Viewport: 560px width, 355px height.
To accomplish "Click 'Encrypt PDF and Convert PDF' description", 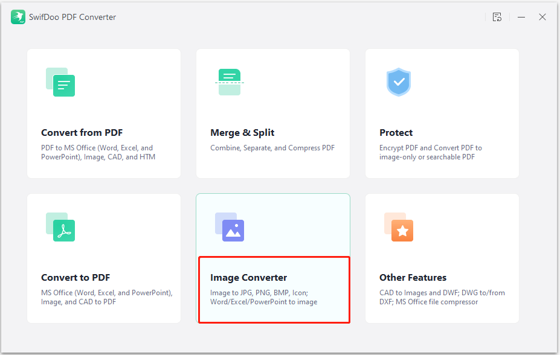I will (x=431, y=152).
